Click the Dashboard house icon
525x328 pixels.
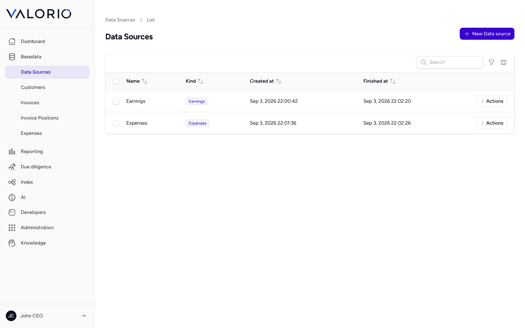[x=12, y=42]
